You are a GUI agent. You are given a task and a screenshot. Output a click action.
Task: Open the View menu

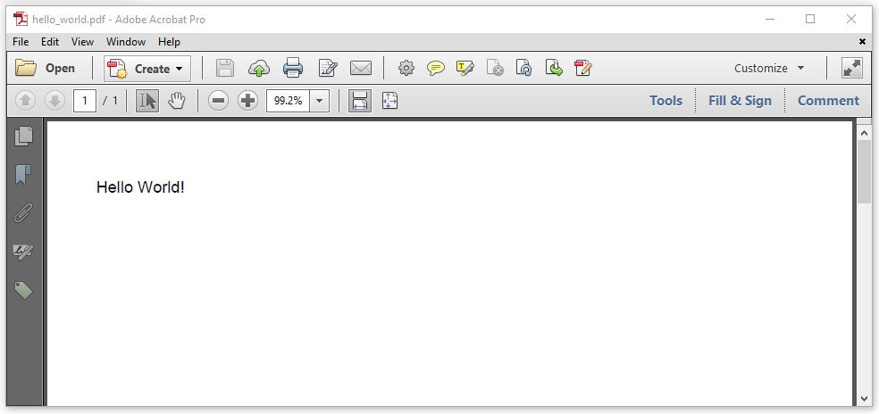82,42
